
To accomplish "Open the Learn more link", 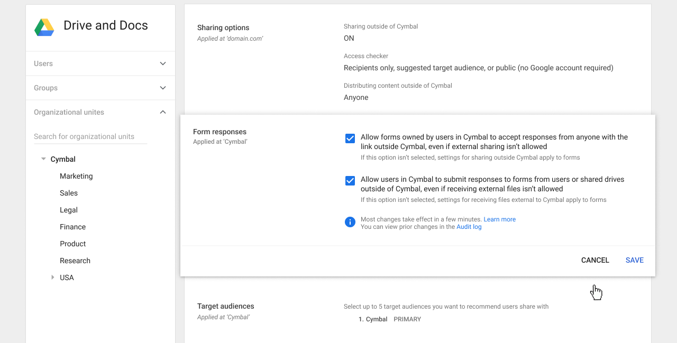I will (499, 219).
